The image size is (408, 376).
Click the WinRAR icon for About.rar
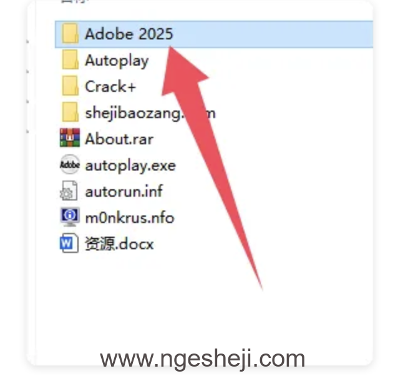[x=70, y=138]
